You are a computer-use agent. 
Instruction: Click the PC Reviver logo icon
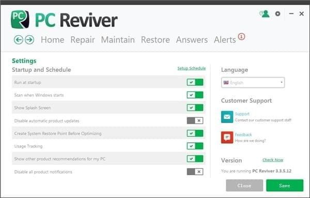(20, 19)
